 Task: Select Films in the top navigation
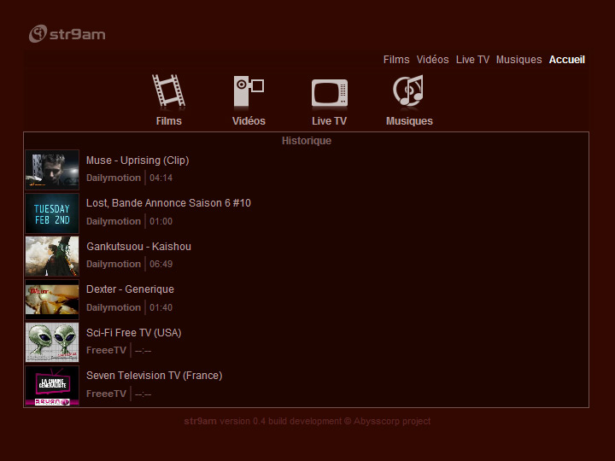(396, 60)
